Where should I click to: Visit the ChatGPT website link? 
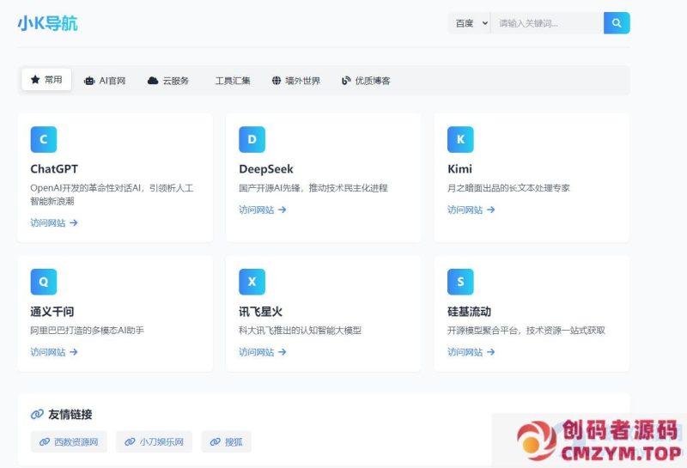pyautogui.click(x=54, y=223)
